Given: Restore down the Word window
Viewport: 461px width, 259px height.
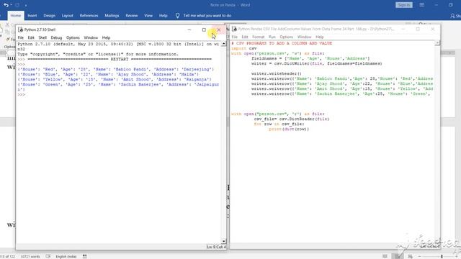Looking at the screenshot, I should pos(451,5).
